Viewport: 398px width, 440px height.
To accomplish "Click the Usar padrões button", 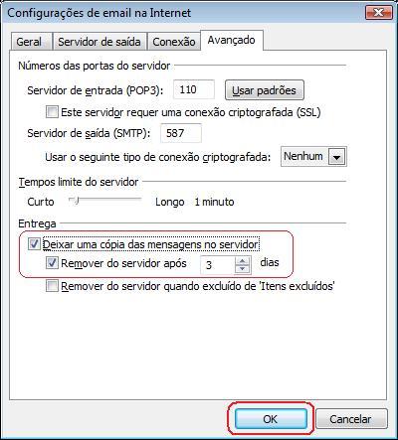I will [265, 90].
